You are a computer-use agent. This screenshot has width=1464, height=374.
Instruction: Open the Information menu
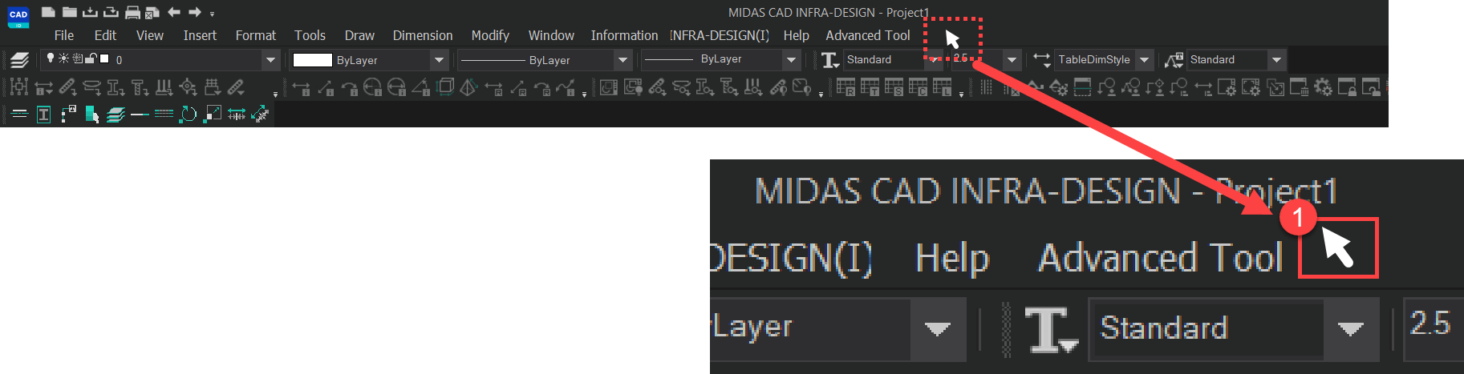624,35
